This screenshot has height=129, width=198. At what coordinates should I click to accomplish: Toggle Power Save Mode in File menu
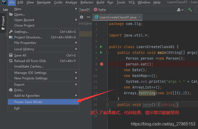point(28,102)
